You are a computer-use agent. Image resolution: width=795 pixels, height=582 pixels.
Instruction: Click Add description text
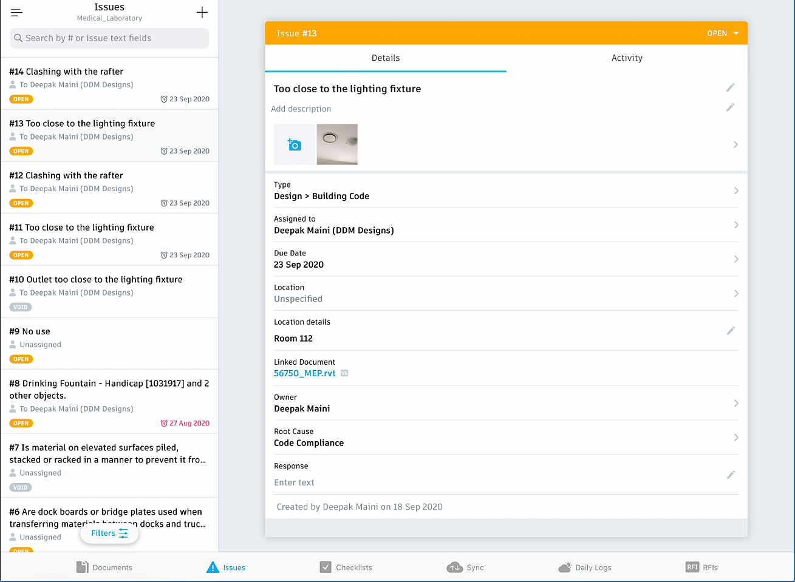[x=301, y=109]
